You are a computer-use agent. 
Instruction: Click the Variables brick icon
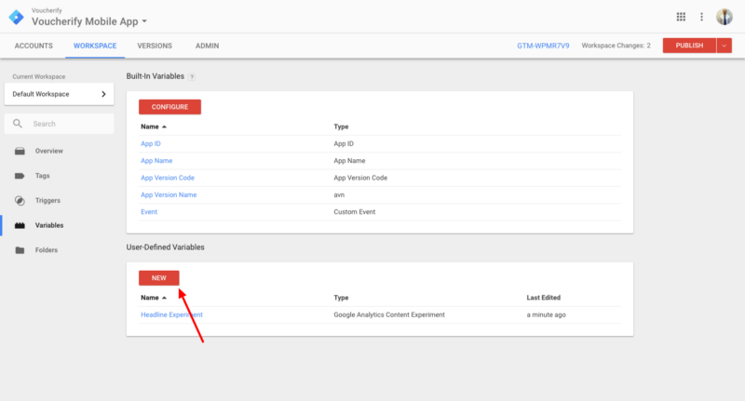pos(20,225)
